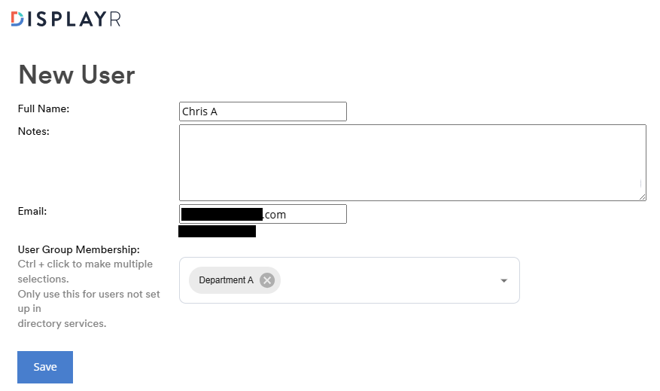This screenshot has height=391, width=660.
Task: Click the 'Email:' label
Action: click(x=32, y=211)
